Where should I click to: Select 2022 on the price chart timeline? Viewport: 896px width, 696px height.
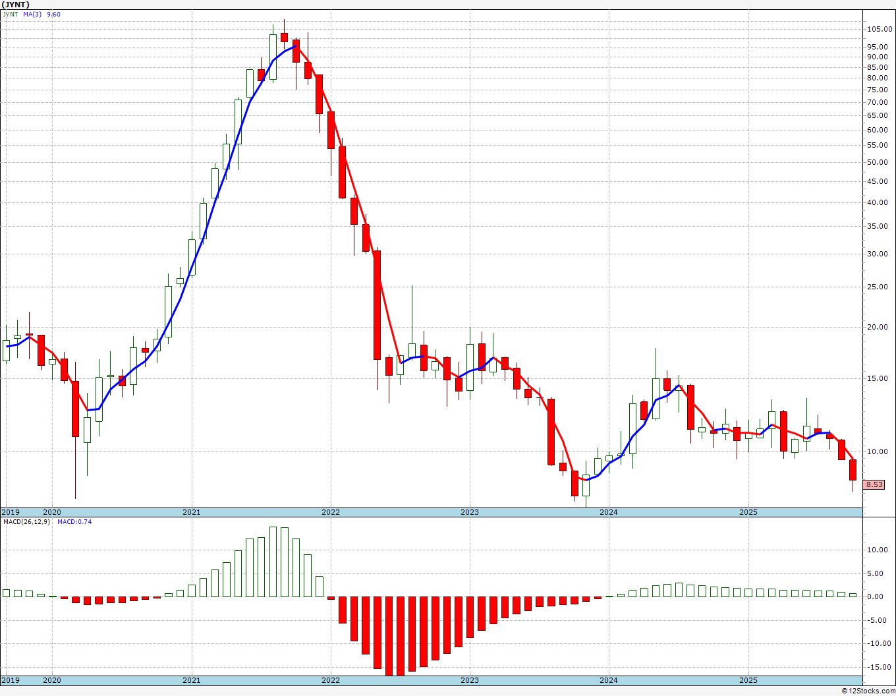click(x=330, y=512)
